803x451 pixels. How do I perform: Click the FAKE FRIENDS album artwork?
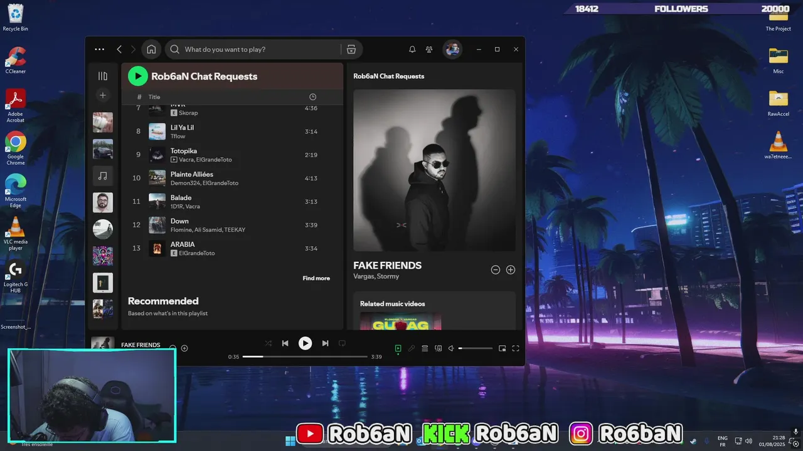(x=434, y=170)
